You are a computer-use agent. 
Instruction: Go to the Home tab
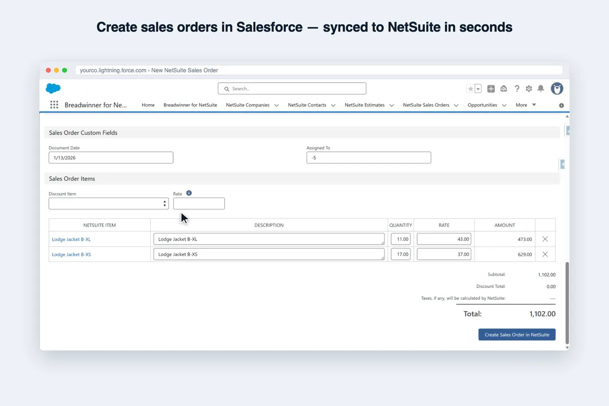(148, 105)
